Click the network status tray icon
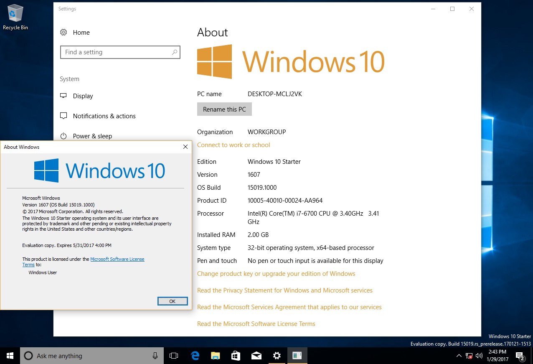This screenshot has width=533, height=364. point(469,356)
